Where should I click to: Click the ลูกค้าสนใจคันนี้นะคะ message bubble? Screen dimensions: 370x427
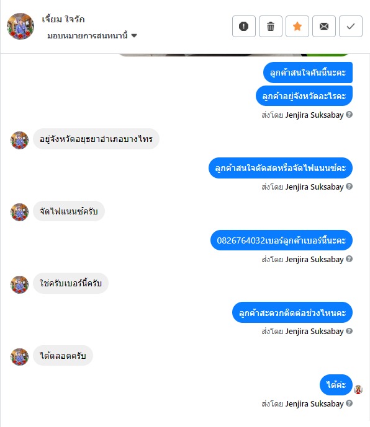click(x=308, y=73)
